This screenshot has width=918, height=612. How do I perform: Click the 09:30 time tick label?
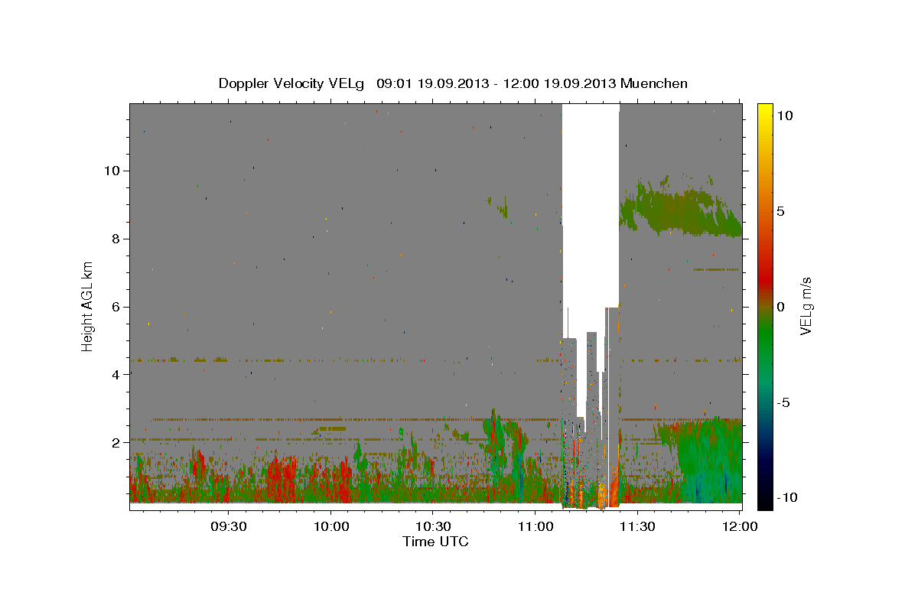[x=228, y=527]
